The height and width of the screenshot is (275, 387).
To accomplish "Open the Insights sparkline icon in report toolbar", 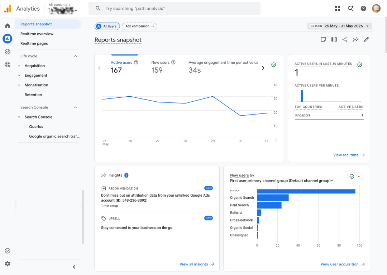I will pyautogui.click(x=355, y=39).
